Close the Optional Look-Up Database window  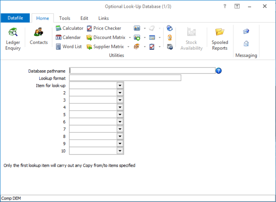tap(265, 6)
